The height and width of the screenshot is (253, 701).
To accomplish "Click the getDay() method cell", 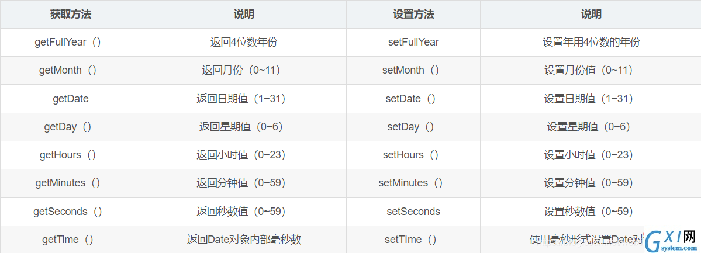I will pyautogui.click(x=71, y=127).
